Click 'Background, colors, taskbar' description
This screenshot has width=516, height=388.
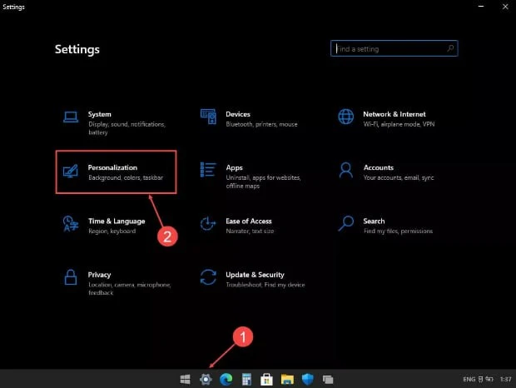(126, 177)
